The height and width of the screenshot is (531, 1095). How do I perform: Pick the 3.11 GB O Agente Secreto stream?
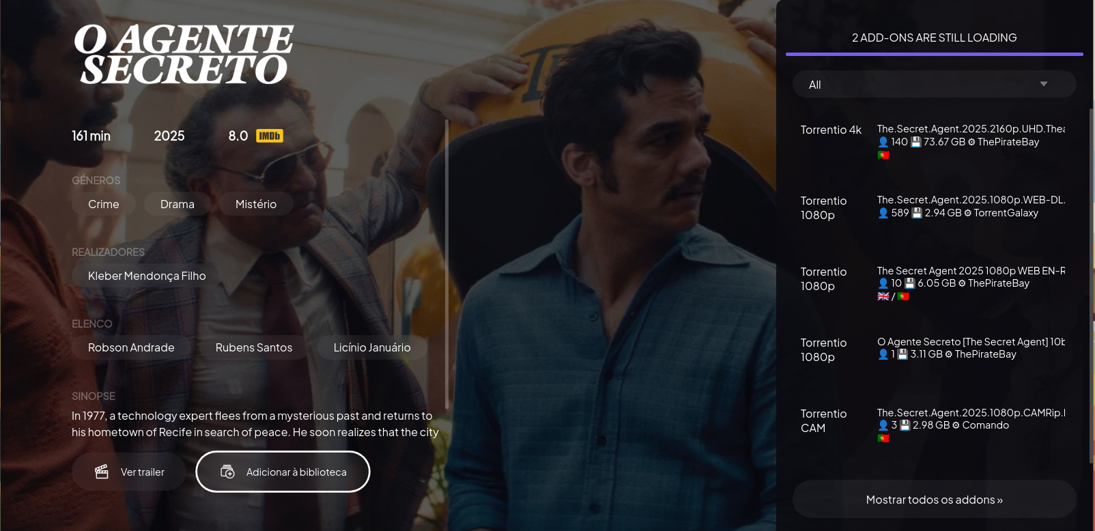tap(933, 349)
